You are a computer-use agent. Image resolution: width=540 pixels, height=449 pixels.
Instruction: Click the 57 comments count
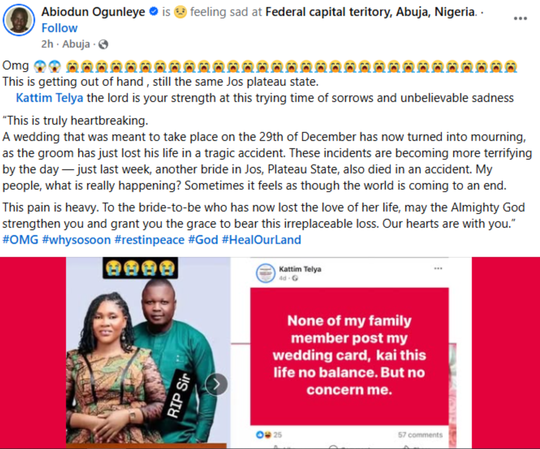coord(420,434)
